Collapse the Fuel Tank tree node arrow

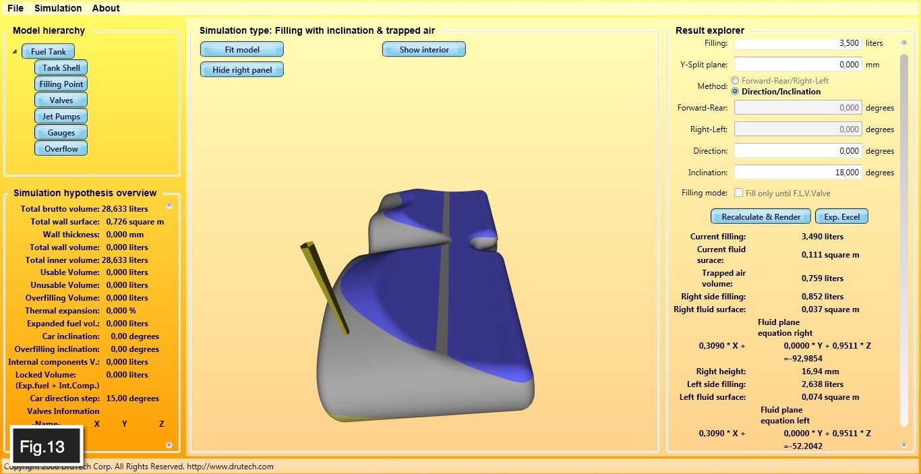(15, 52)
